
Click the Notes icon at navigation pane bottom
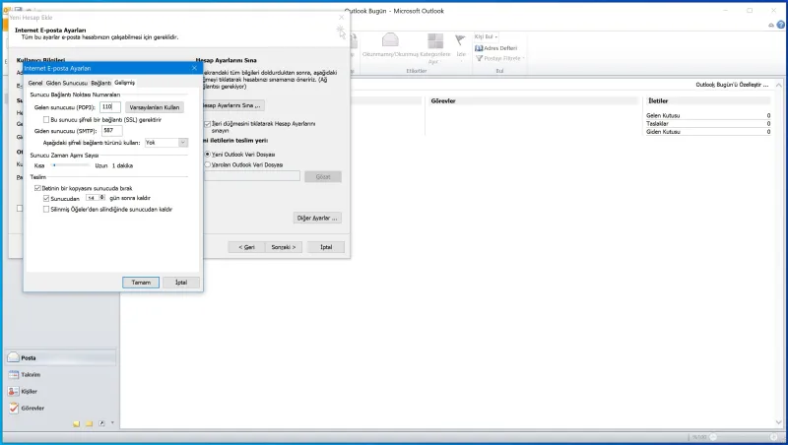[77, 424]
